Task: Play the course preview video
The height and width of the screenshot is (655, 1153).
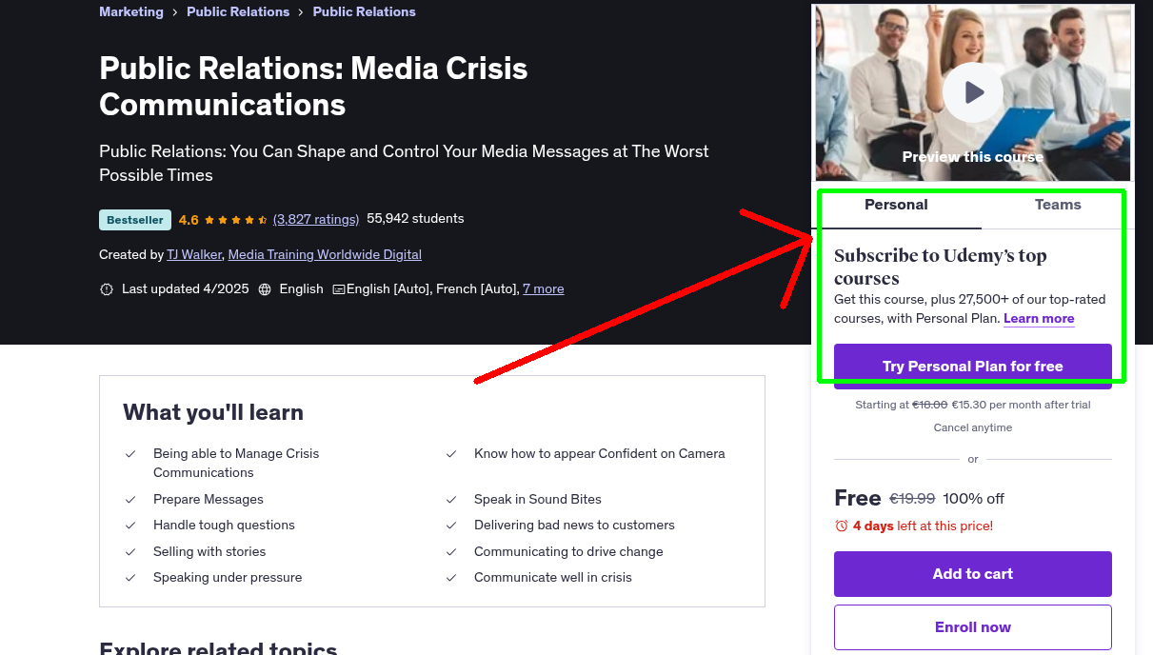Action: tap(973, 92)
